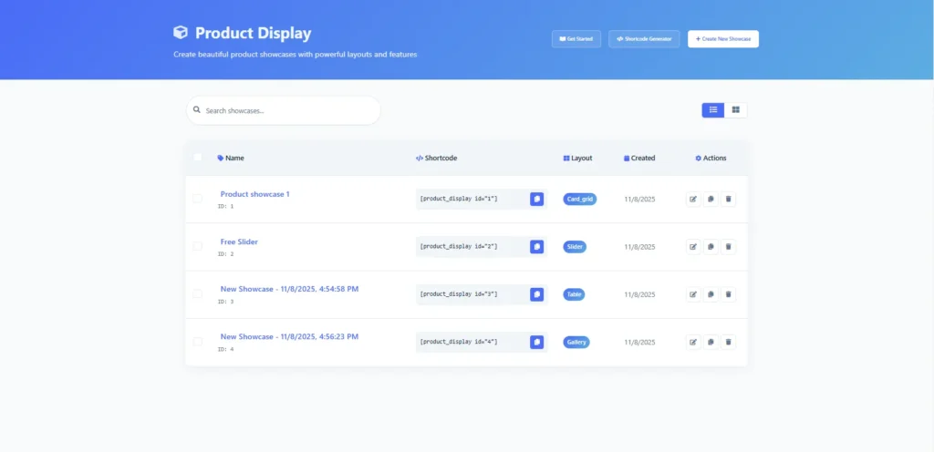Select shortcode text [product_display id="4"]
The height and width of the screenshot is (452, 934).
coord(459,342)
